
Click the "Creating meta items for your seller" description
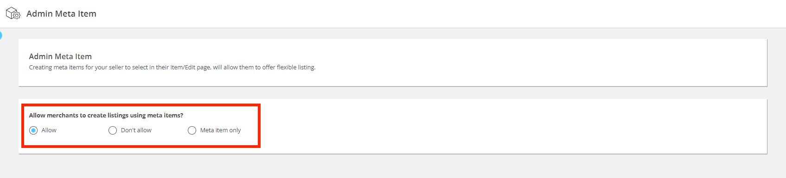(172, 68)
